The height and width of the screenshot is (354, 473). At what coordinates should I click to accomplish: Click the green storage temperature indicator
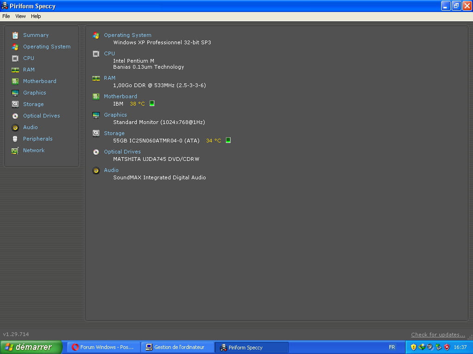pos(228,141)
